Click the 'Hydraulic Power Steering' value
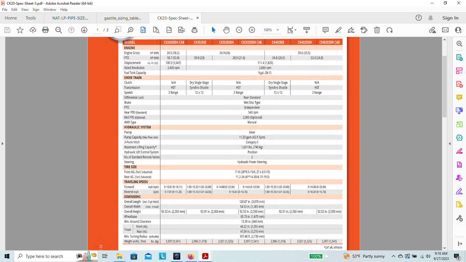 click(252, 162)
